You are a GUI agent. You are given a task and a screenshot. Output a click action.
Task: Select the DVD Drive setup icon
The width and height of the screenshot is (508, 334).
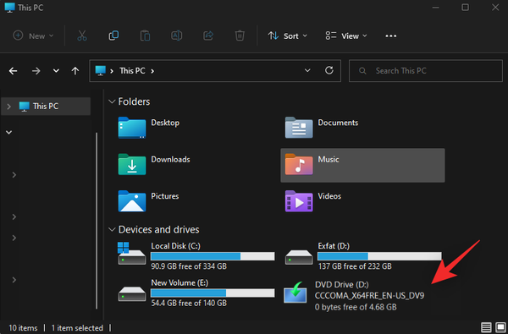(295, 293)
